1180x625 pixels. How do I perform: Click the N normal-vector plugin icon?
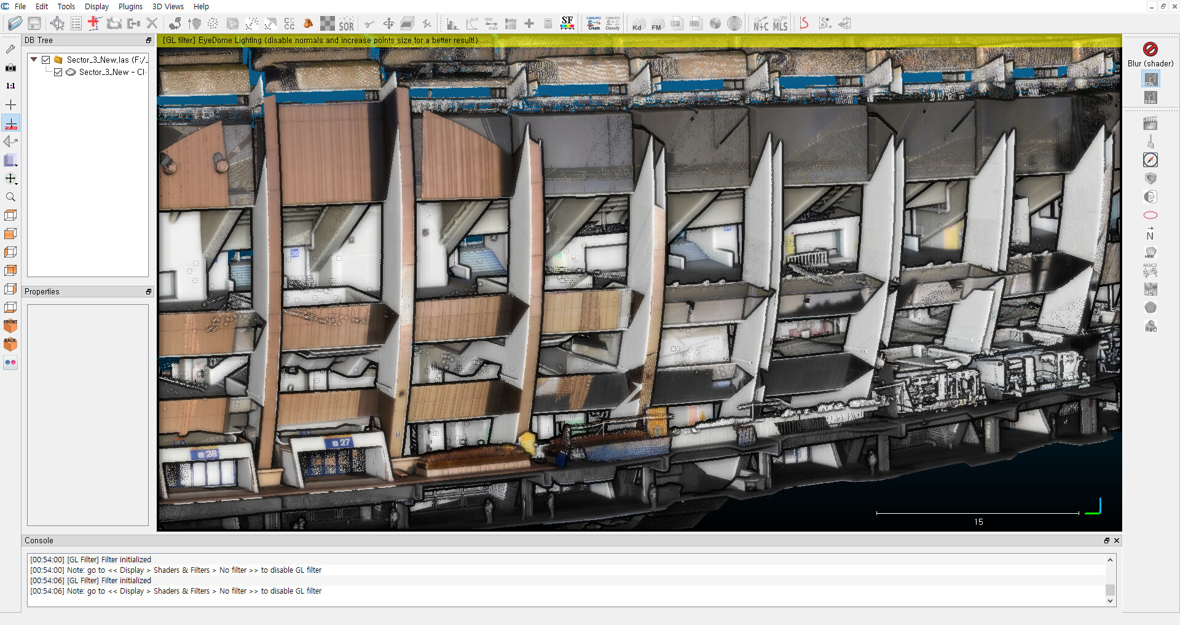1150,234
